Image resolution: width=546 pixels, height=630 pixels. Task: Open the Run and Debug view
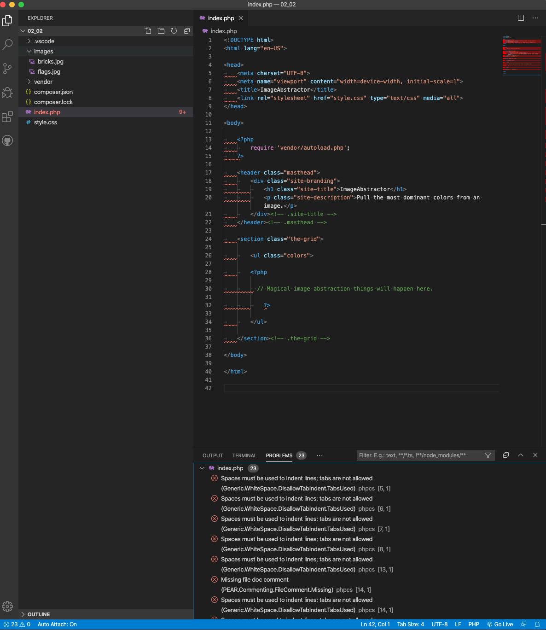7,93
